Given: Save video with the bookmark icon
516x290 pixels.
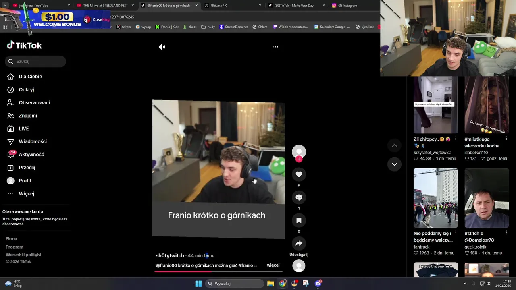Looking at the screenshot, I should click(x=299, y=220).
